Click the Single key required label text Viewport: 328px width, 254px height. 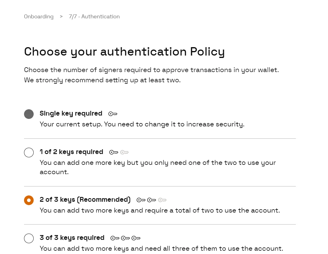click(x=71, y=113)
